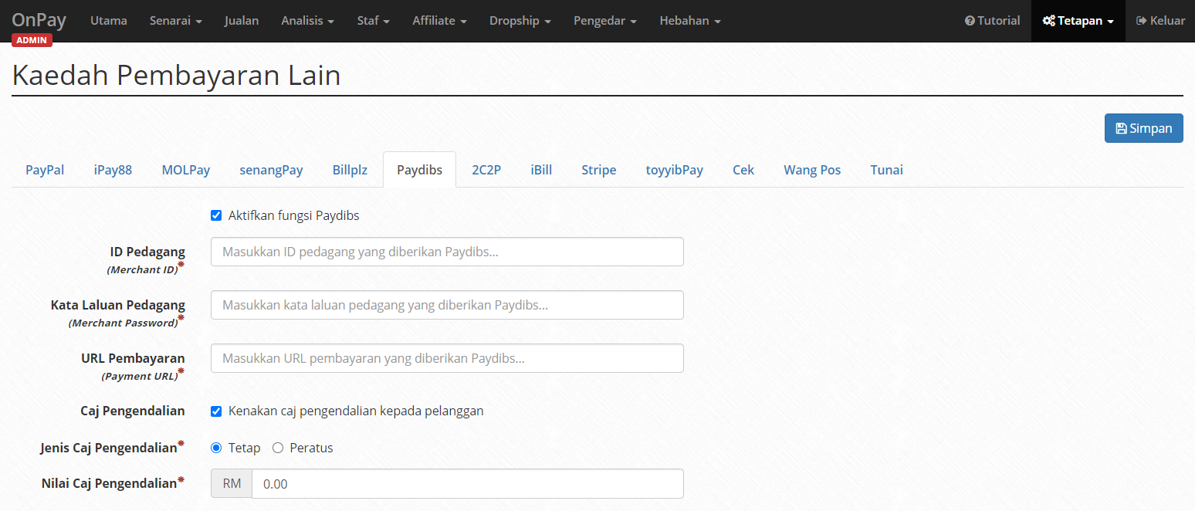Image resolution: width=1195 pixels, height=511 pixels.
Task: Uncheck Kenakan caj pengendalian kepada pelanggan
Action: pos(216,411)
